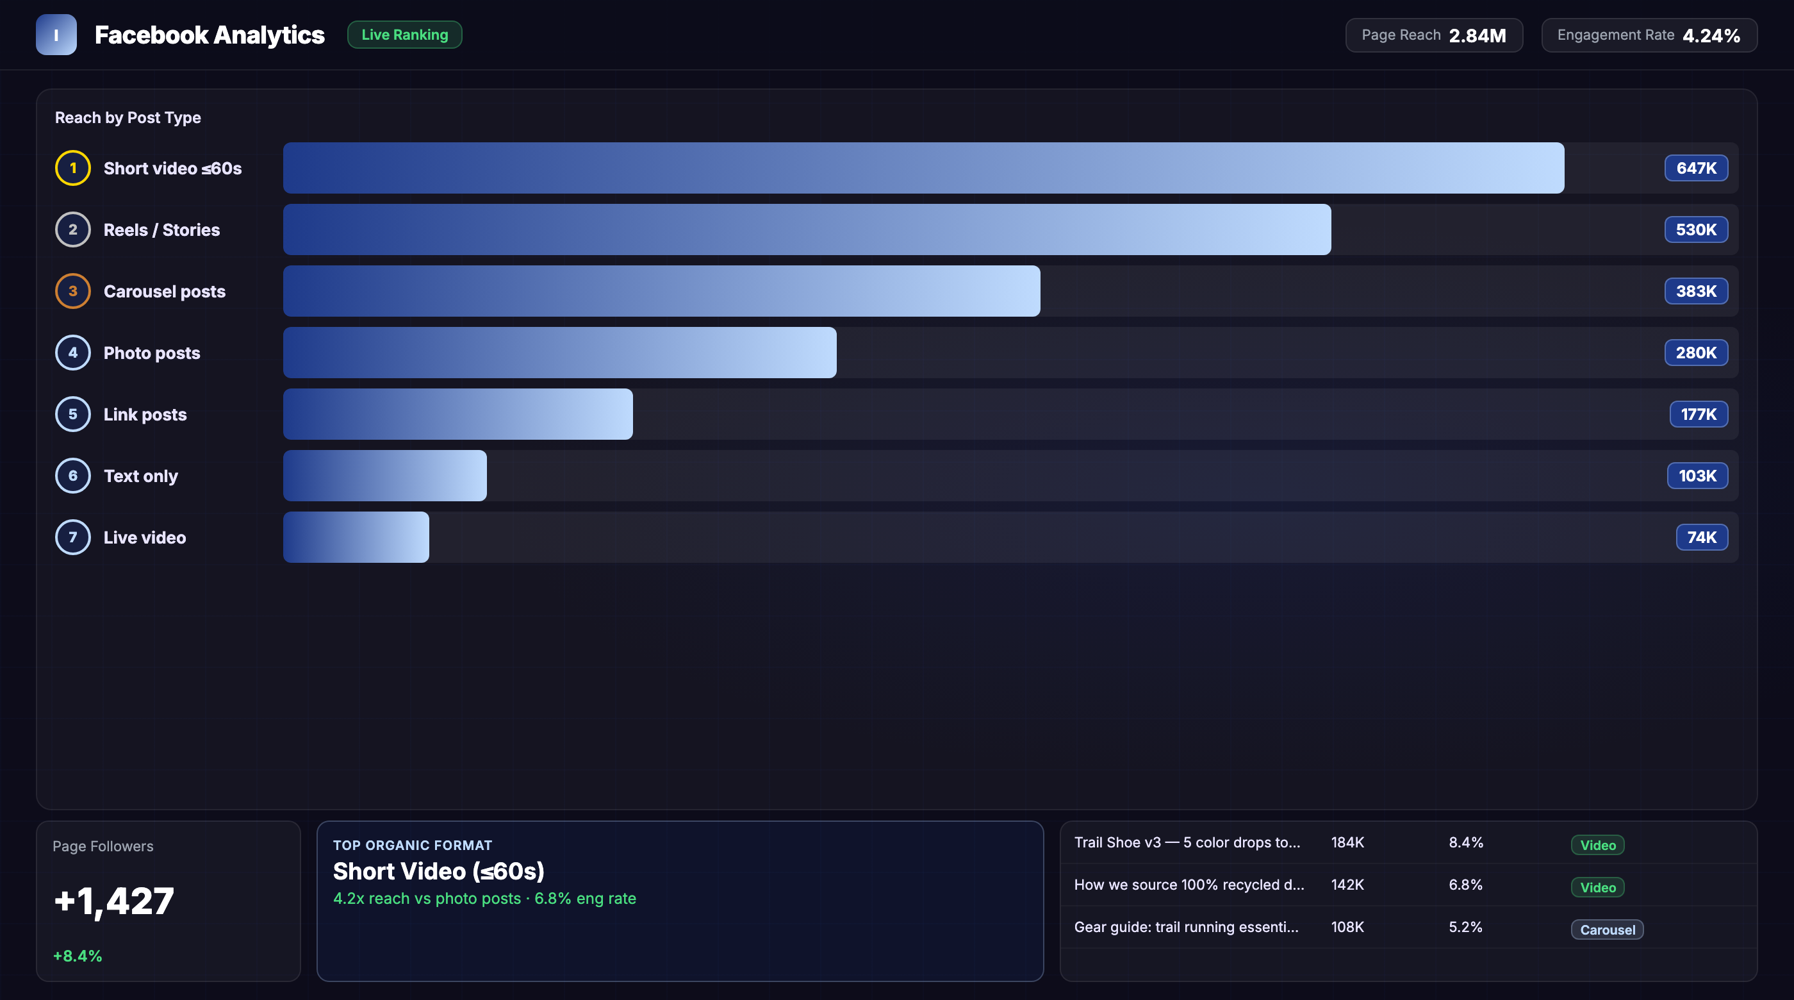Click the 647K value badge
The image size is (1794, 1000).
click(1696, 168)
